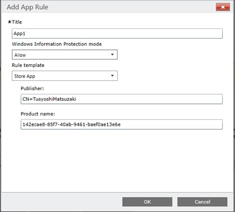Expand the arrow beside Store App
235x212 pixels.
(112, 76)
